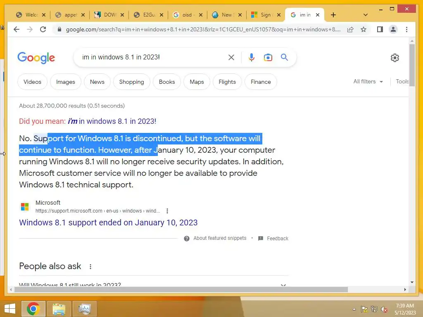Open options dots for Microsoft result
The height and width of the screenshot is (317, 423).
pos(167,211)
